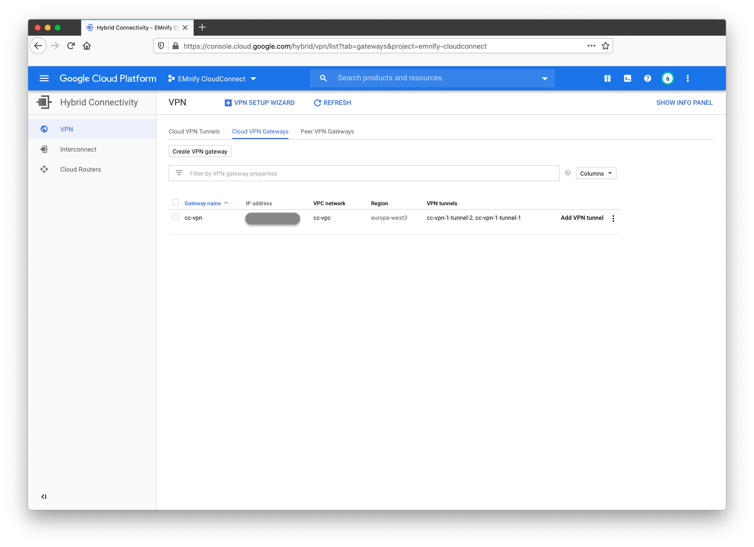Click the filter by VPN gateway properties field

point(351,173)
